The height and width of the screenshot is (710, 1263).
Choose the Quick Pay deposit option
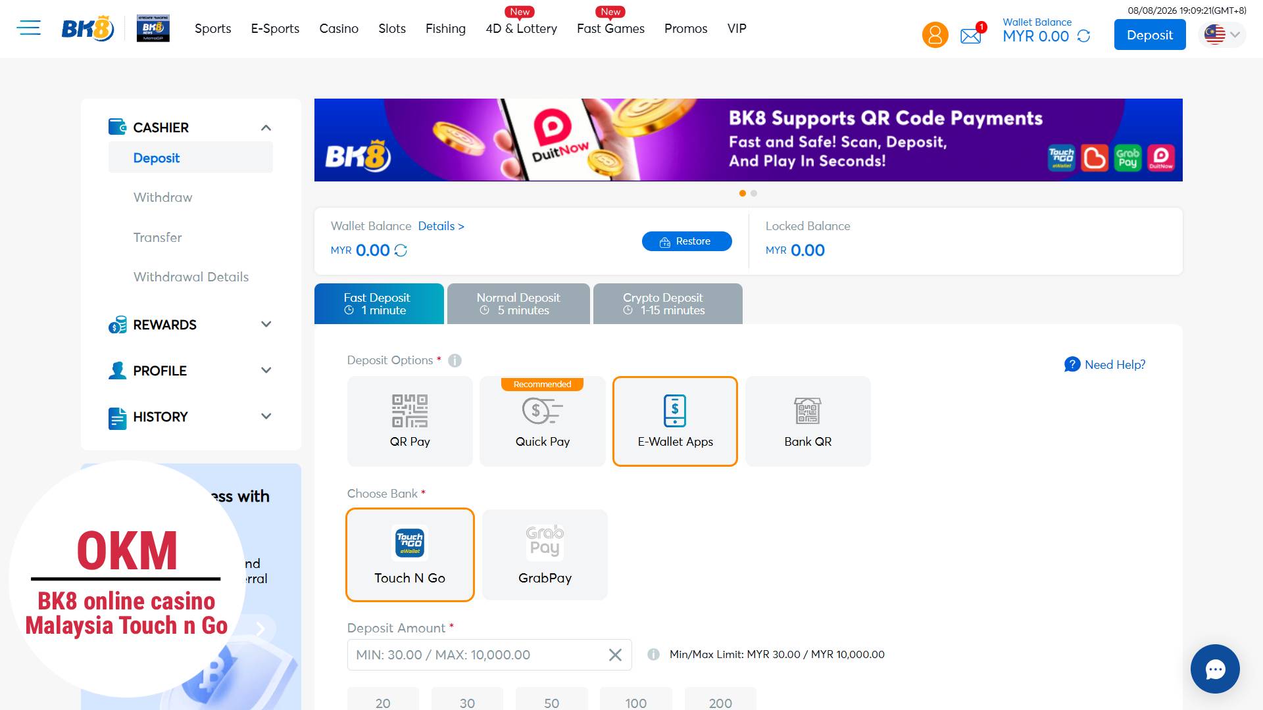(543, 421)
